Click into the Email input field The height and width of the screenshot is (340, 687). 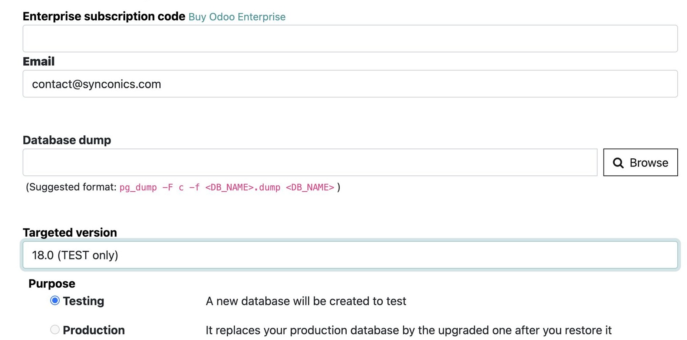pos(350,84)
